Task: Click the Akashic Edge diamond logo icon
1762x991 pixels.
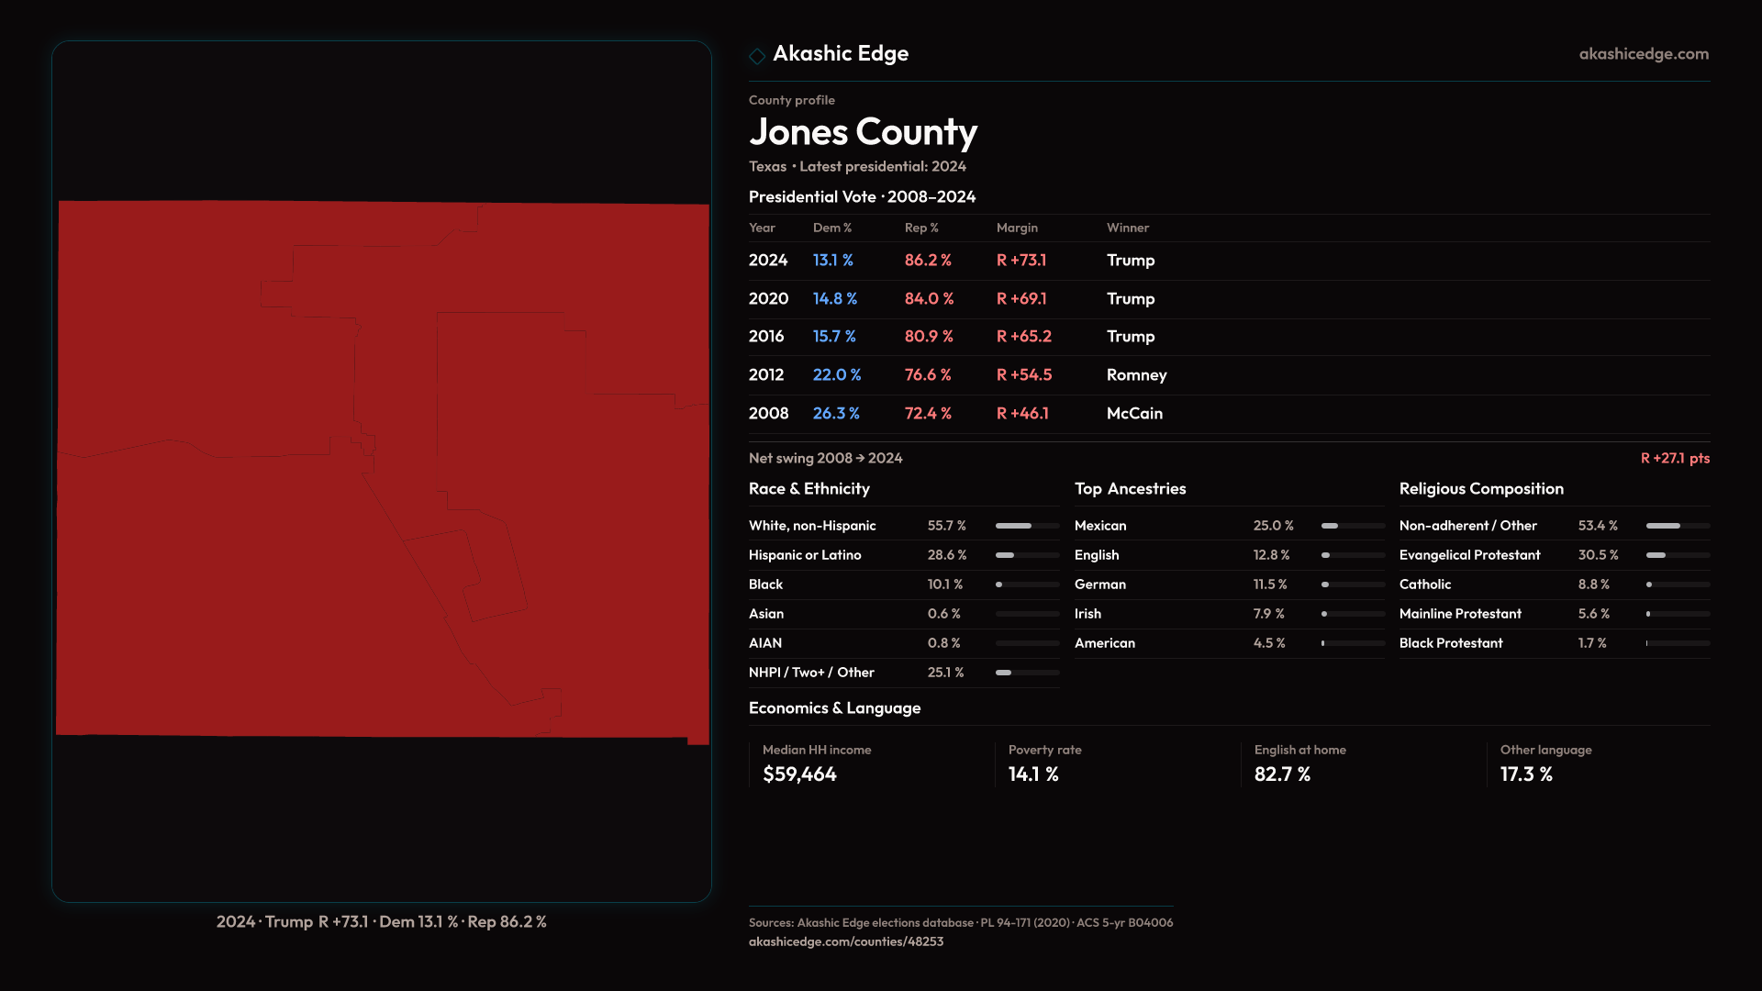Action: [x=757, y=56]
